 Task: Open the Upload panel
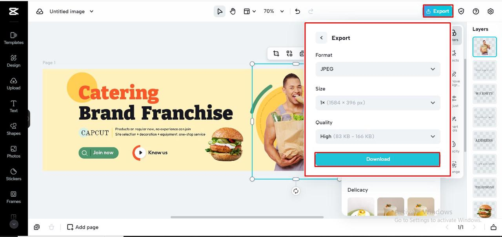pos(14,84)
